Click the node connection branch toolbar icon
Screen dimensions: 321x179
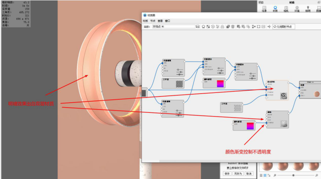(269, 26)
